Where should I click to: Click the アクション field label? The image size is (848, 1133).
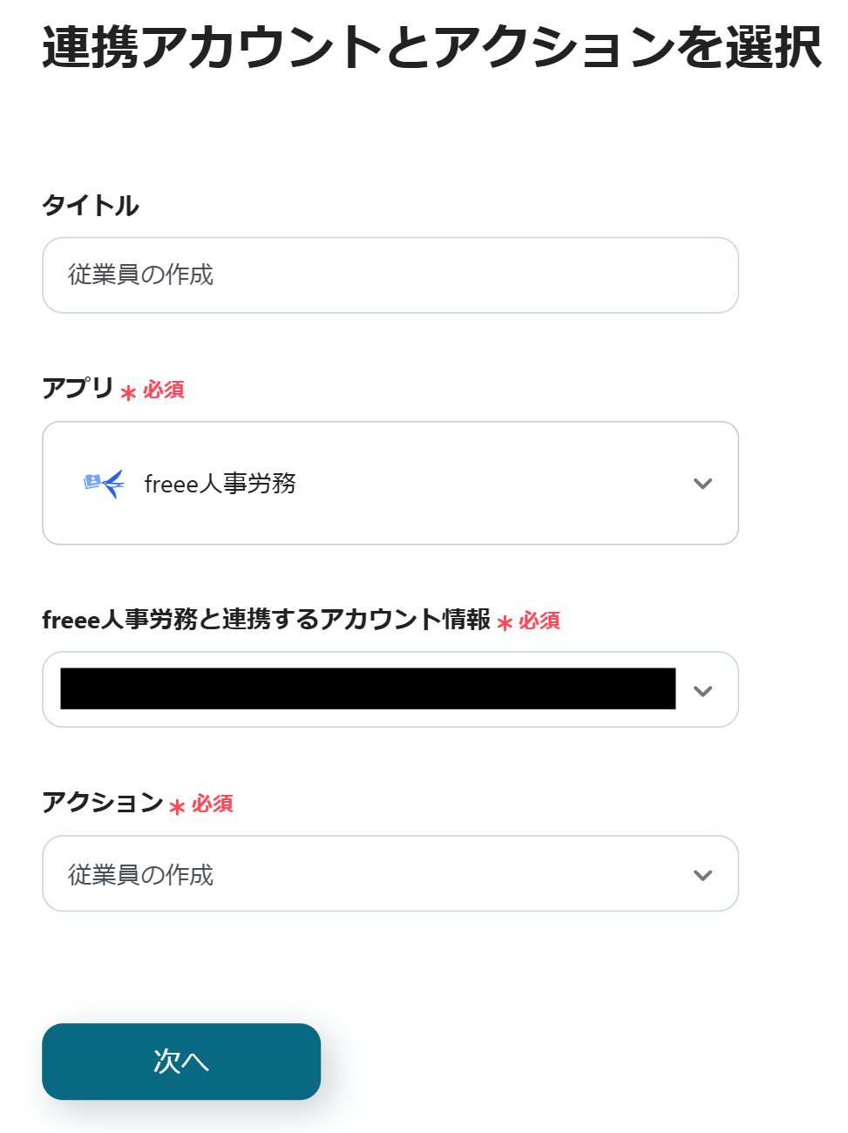click(102, 802)
